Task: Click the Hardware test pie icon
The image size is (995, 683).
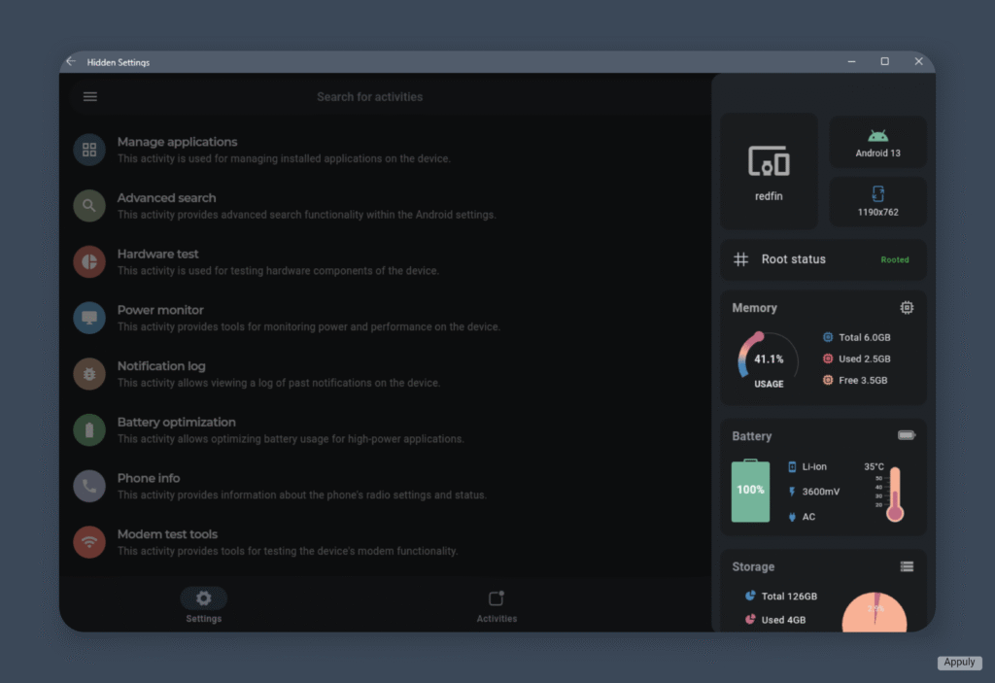Action: tap(89, 261)
